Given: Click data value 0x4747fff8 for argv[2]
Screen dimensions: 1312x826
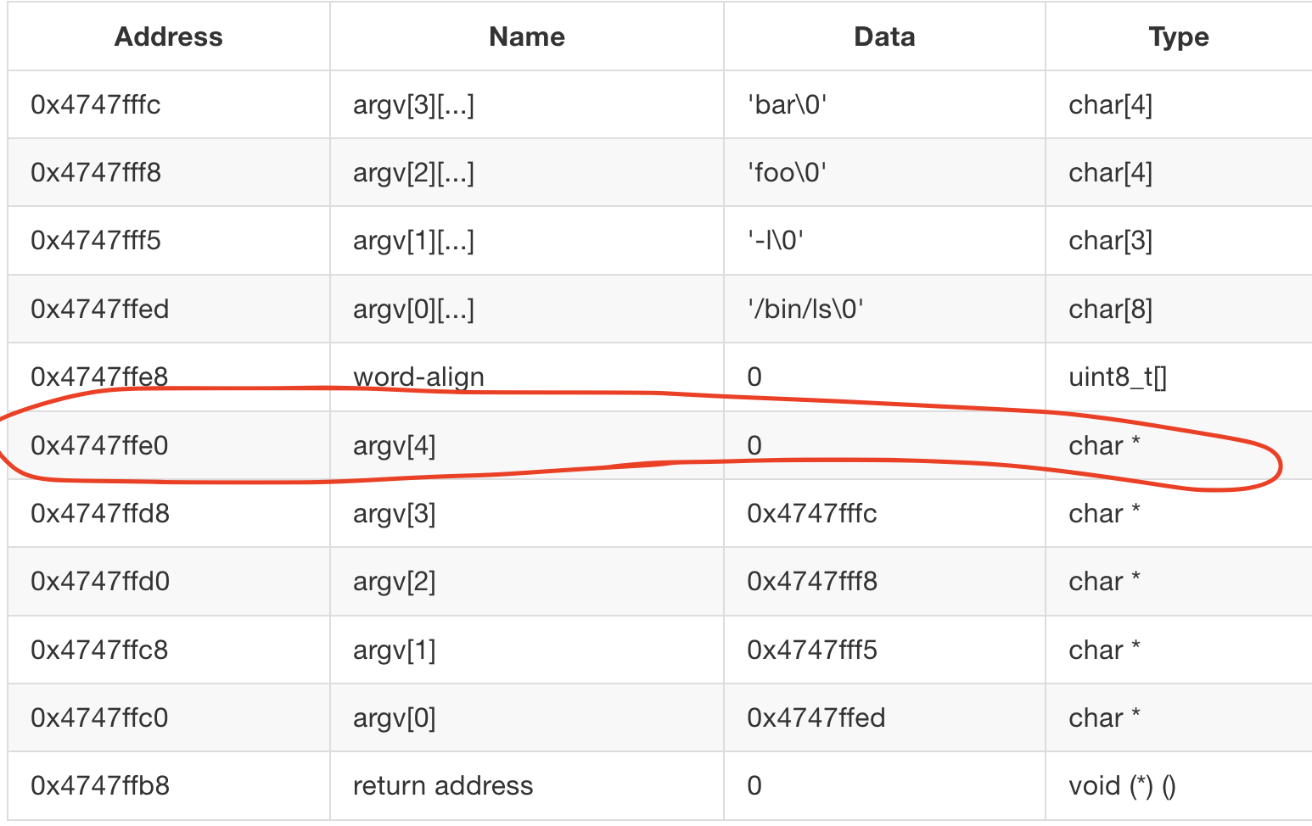Looking at the screenshot, I should (x=812, y=581).
